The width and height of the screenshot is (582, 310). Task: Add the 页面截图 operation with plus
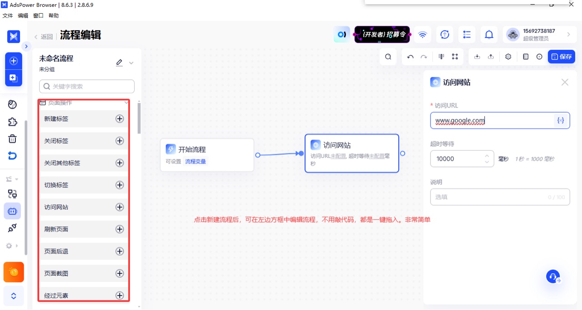click(x=120, y=273)
